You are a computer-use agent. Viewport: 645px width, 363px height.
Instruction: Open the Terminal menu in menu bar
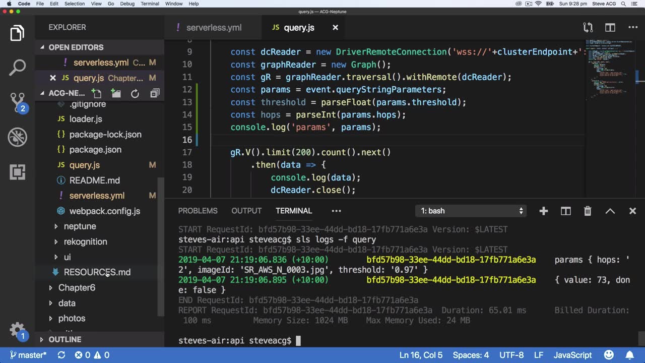tap(150, 4)
